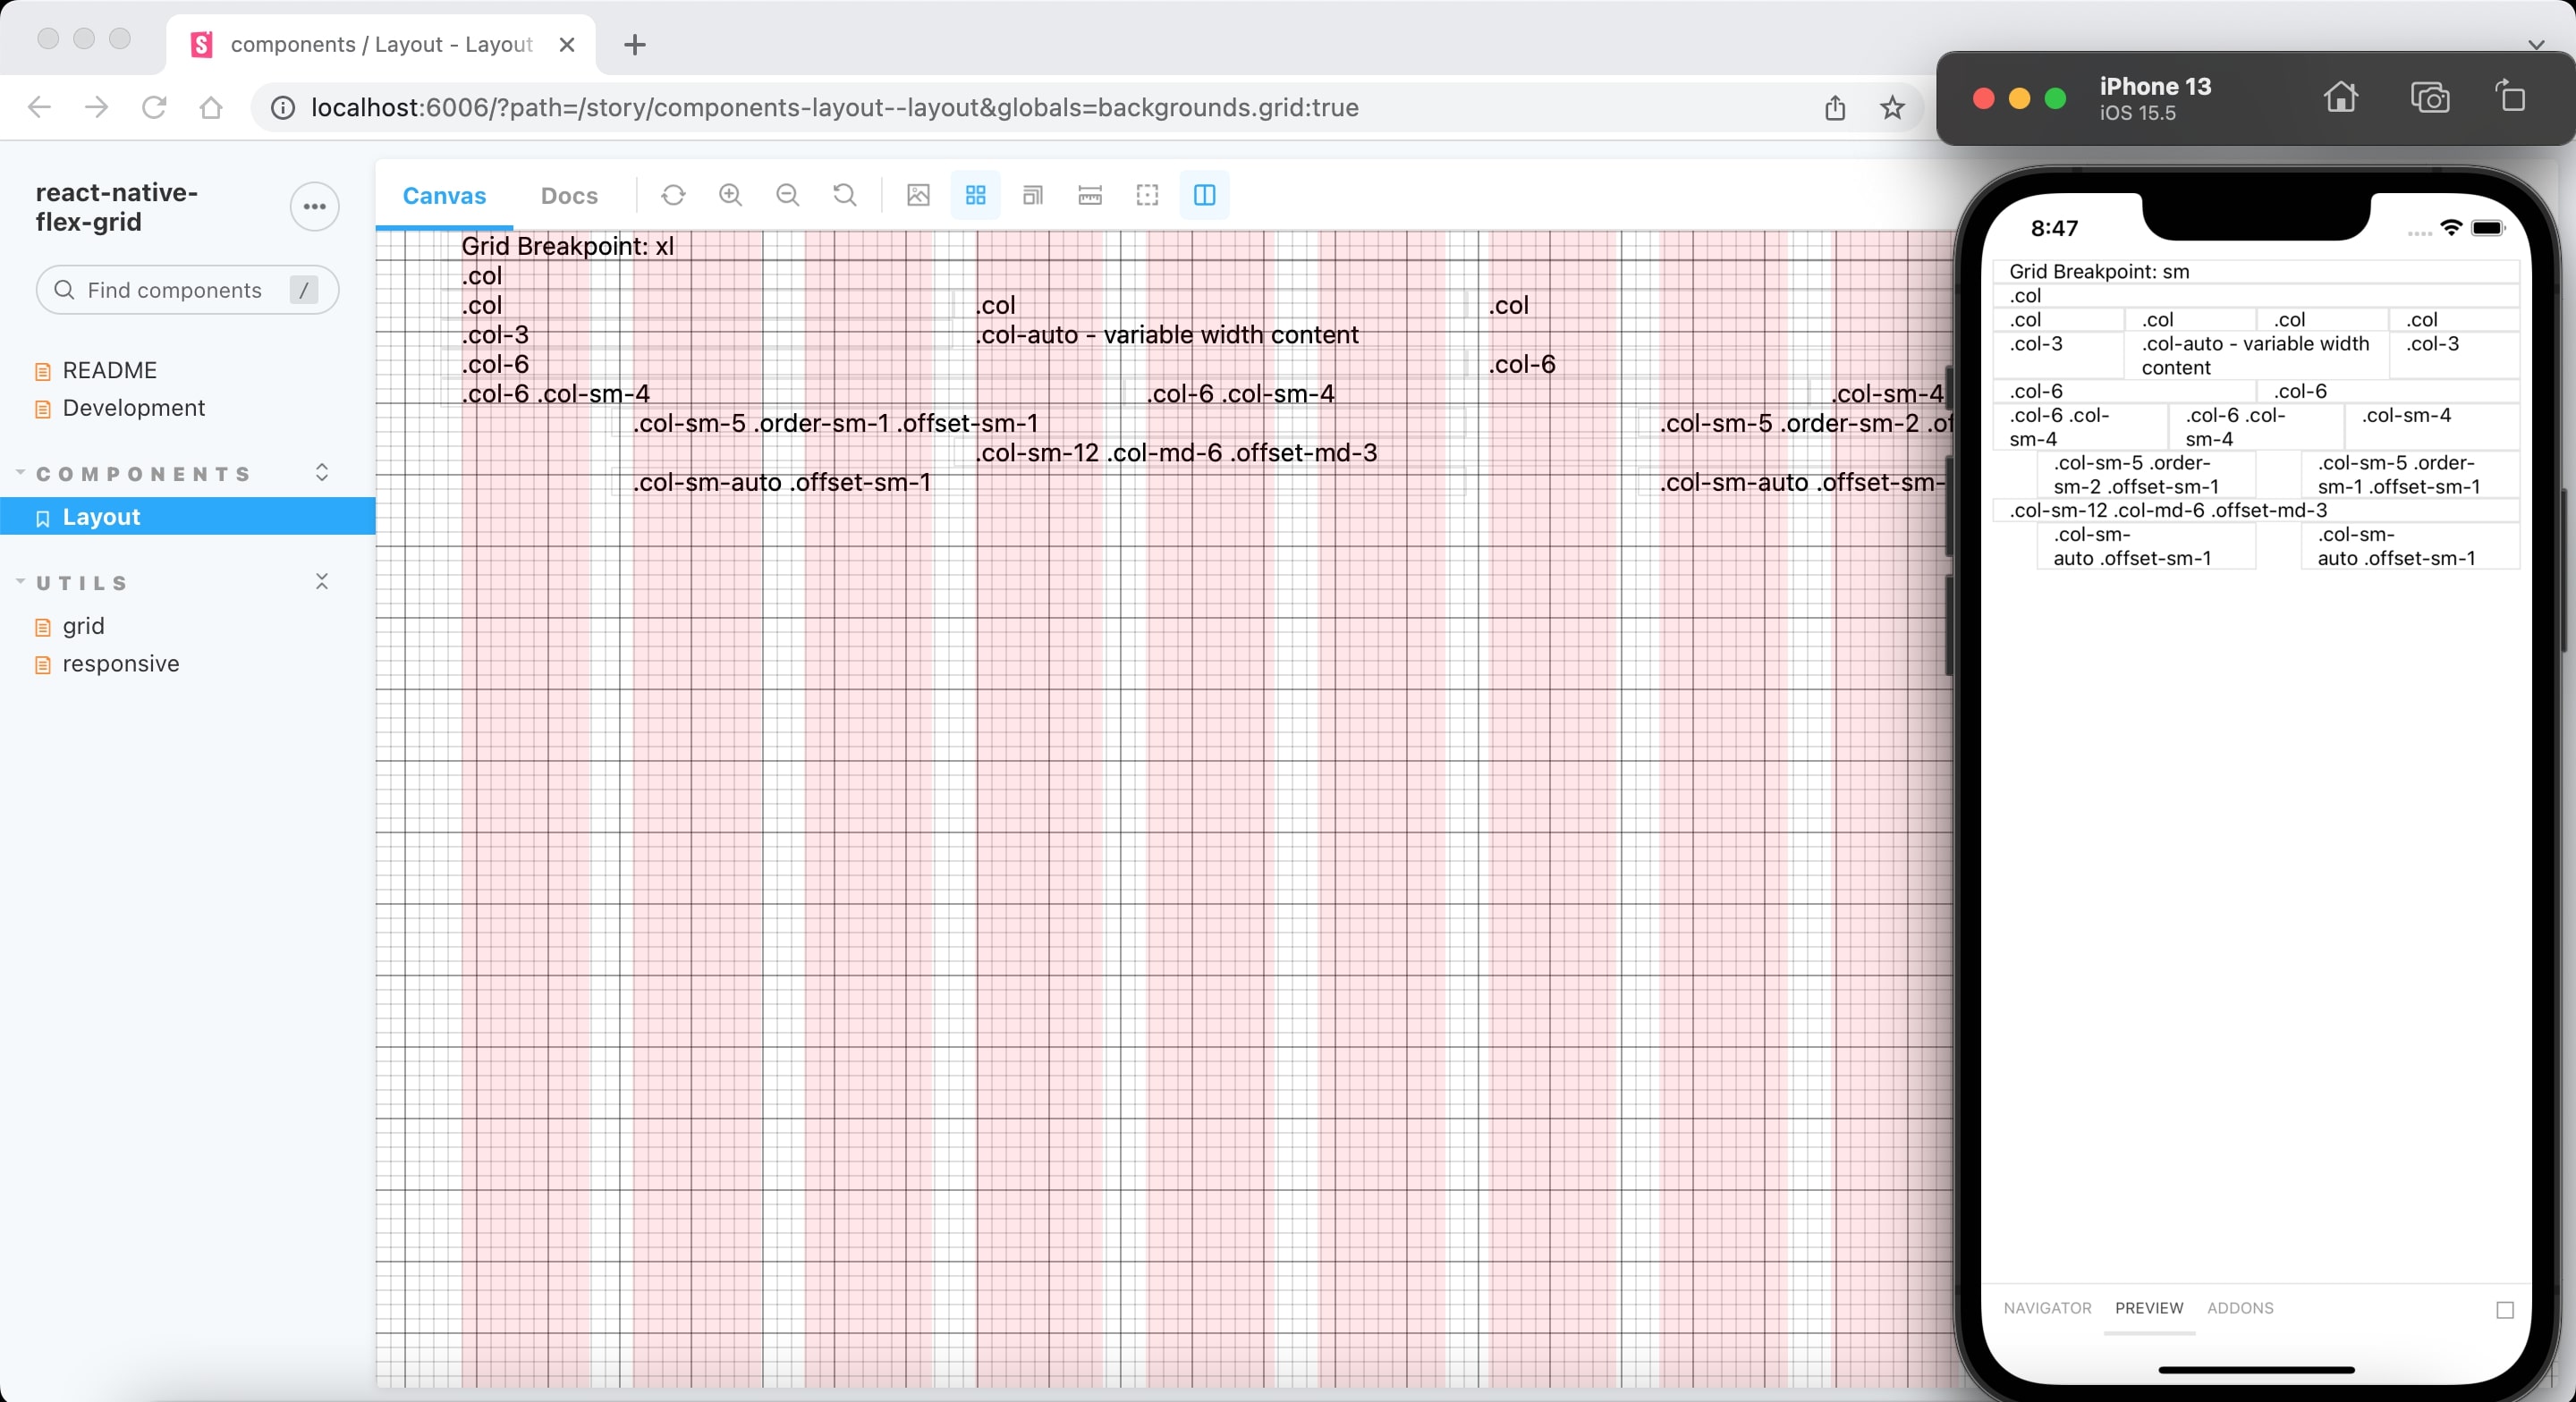The width and height of the screenshot is (2576, 1402).
Task: Apply measure tool from the toolbar
Action: [1089, 196]
